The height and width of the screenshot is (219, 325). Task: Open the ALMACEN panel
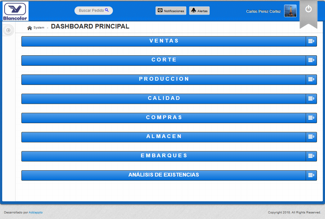click(x=164, y=137)
